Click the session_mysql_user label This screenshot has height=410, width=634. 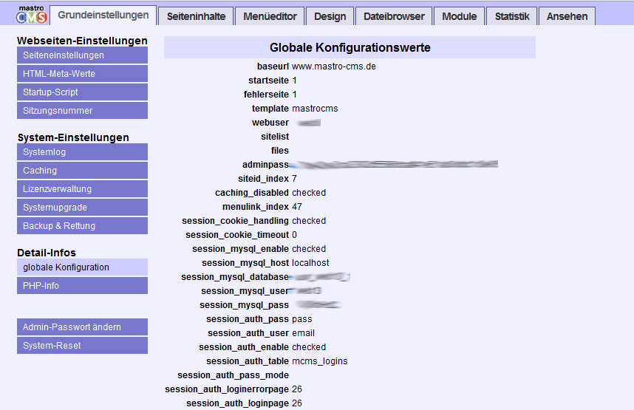[x=245, y=291]
